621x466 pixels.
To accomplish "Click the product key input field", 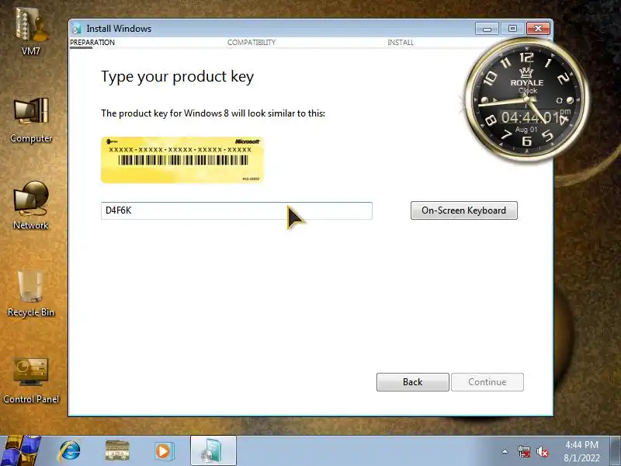I will 237,210.
